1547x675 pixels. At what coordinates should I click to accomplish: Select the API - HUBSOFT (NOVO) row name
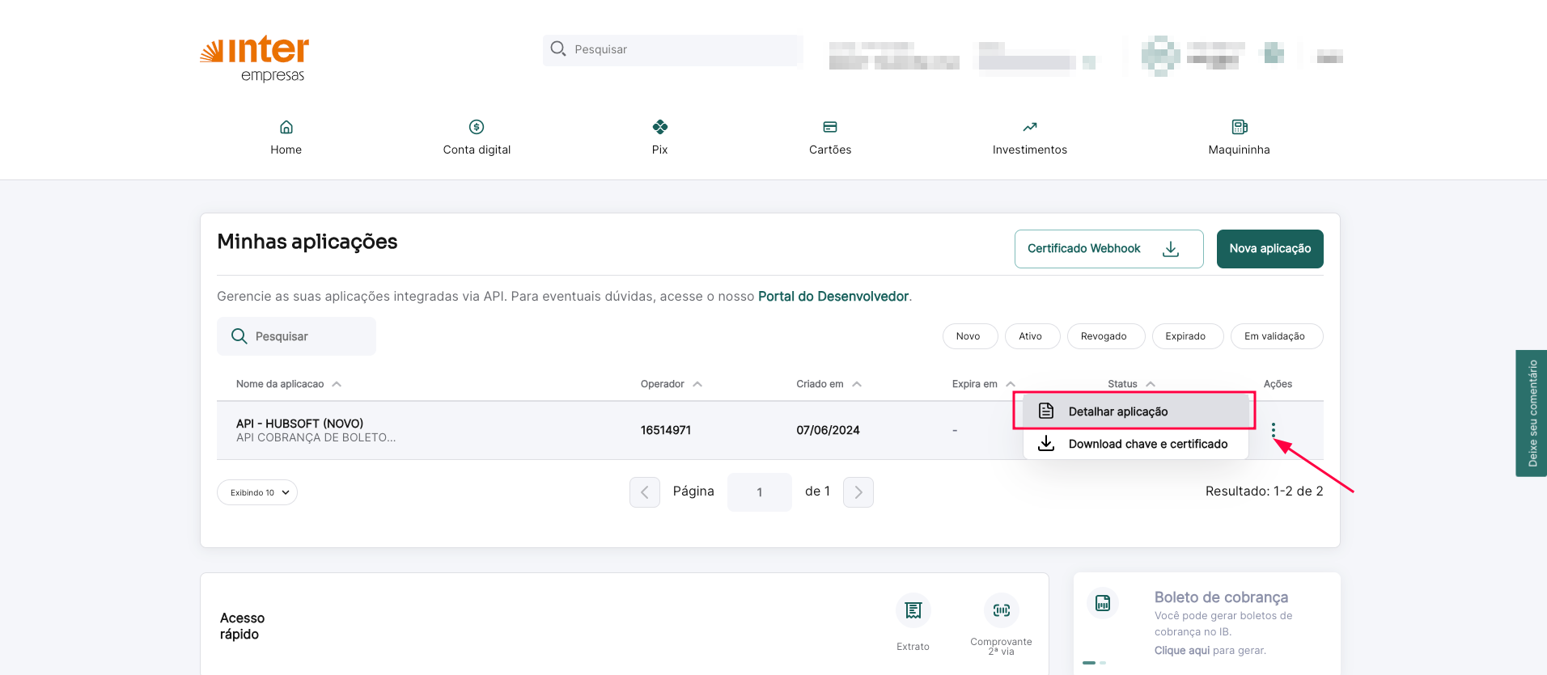pyautogui.click(x=299, y=424)
